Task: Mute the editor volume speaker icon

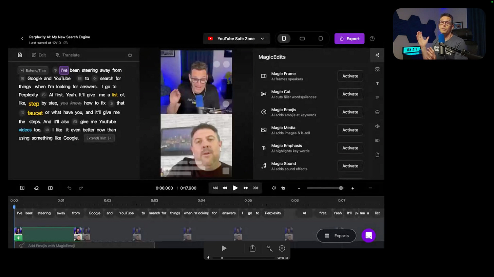Action: 274,188
